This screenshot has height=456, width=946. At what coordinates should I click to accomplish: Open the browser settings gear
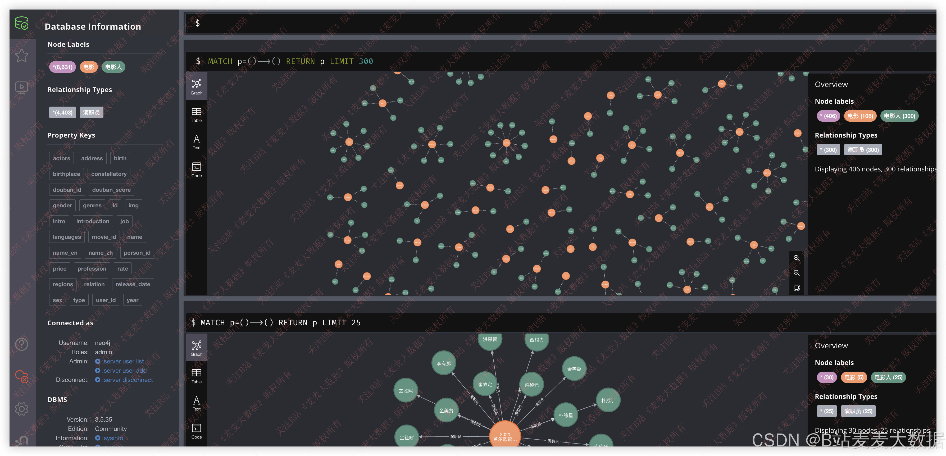[22, 409]
